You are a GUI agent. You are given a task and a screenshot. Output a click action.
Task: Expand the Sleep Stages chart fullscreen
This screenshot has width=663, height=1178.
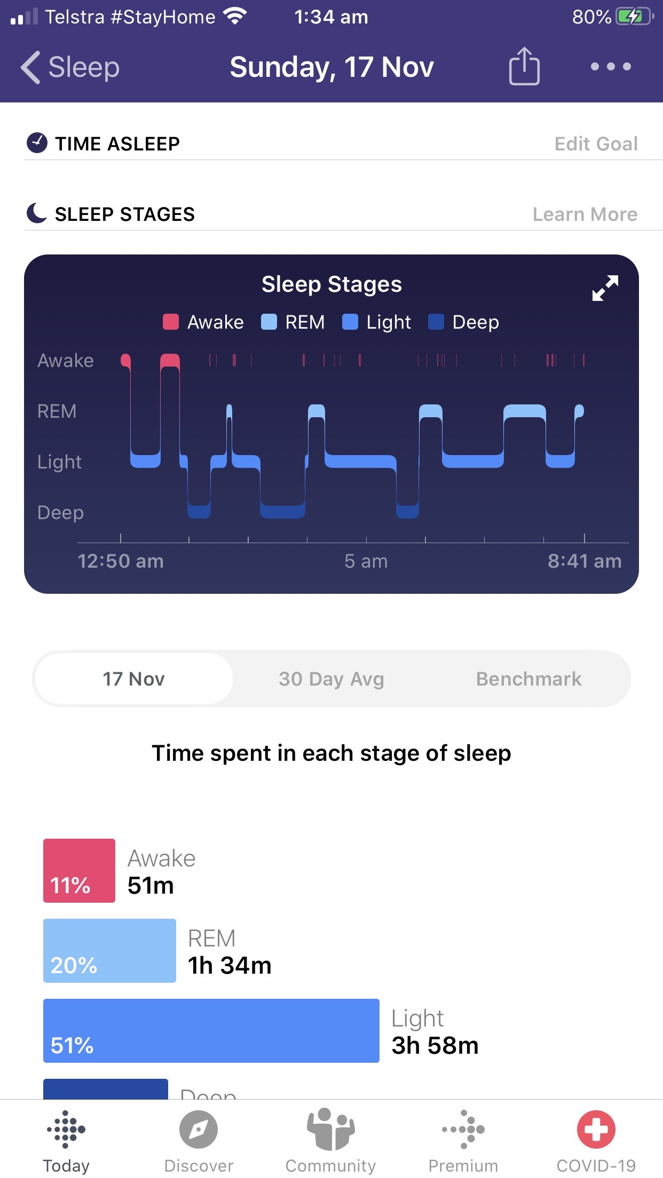pyautogui.click(x=605, y=288)
